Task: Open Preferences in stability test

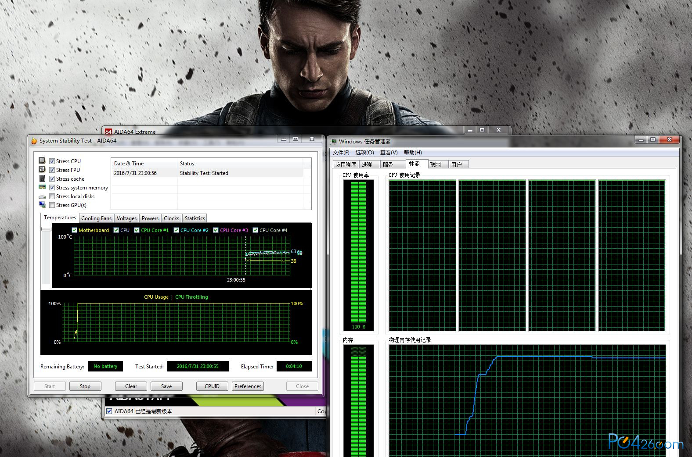Action: point(248,386)
